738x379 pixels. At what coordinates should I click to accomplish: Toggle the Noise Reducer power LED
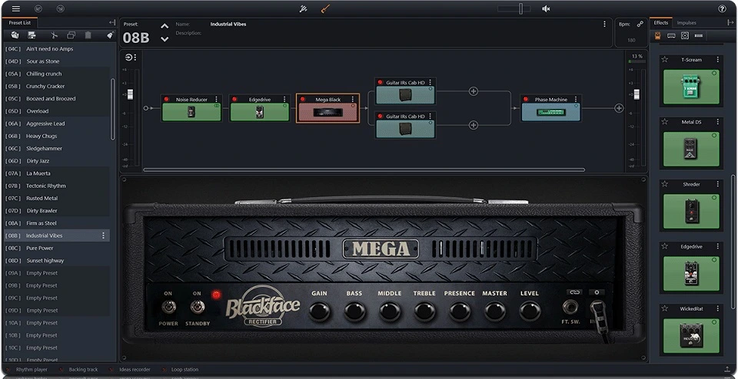pos(166,99)
